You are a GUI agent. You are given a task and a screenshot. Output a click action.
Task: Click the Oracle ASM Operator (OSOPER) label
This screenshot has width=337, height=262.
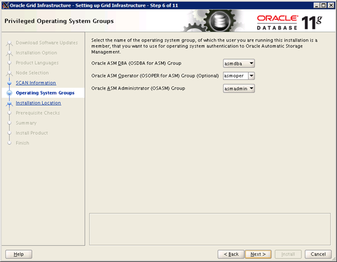pos(155,76)
